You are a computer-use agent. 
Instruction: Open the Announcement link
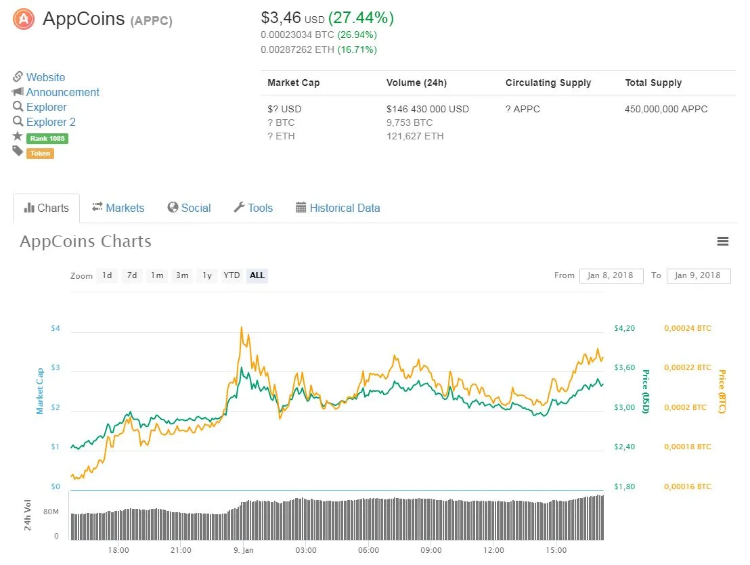[63, 92]
